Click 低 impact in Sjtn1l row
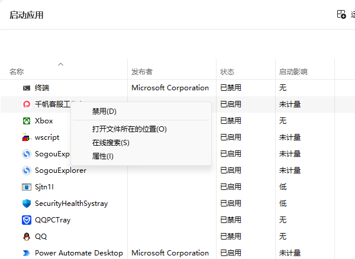The image size is (355, 259). click(x=283, y=187)
